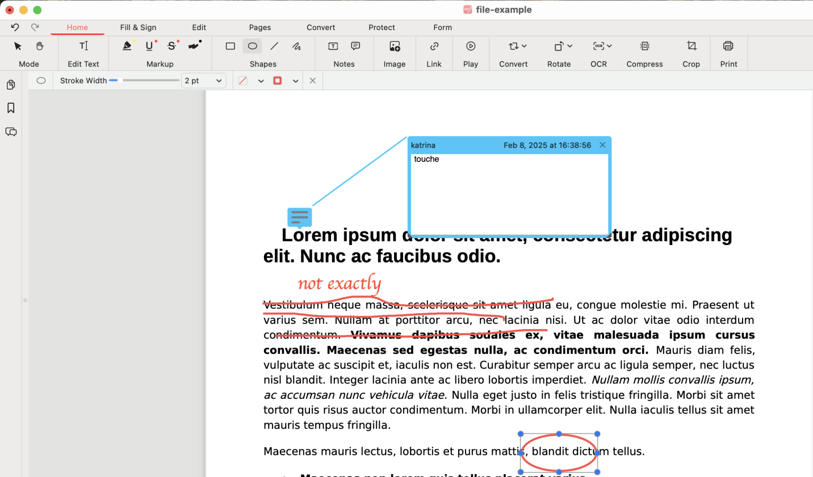
Task: Click the Link tool icon
Action: pos(434,46)
